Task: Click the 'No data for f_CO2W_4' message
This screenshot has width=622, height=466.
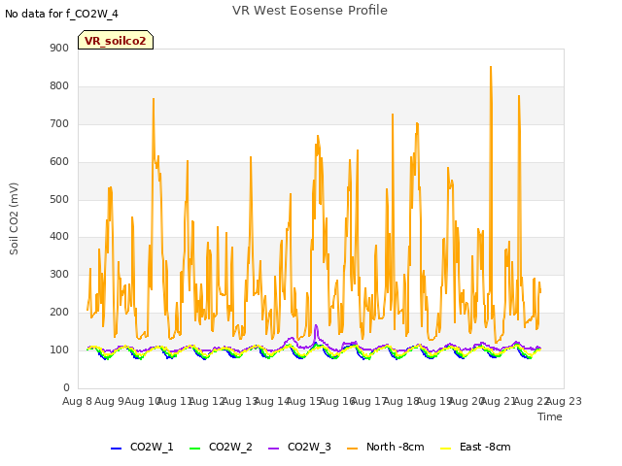Action: 61,14
